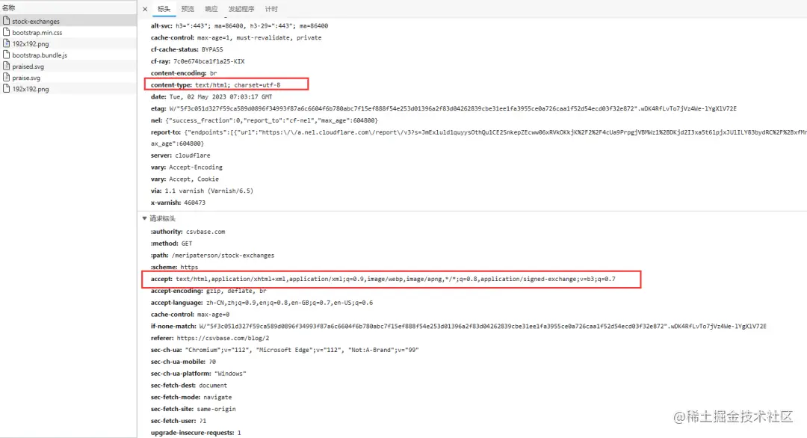Viewport: 807px width, 438px height.
Task: Click the upgrade-insecure-requests header line
Action: point(196,433)
